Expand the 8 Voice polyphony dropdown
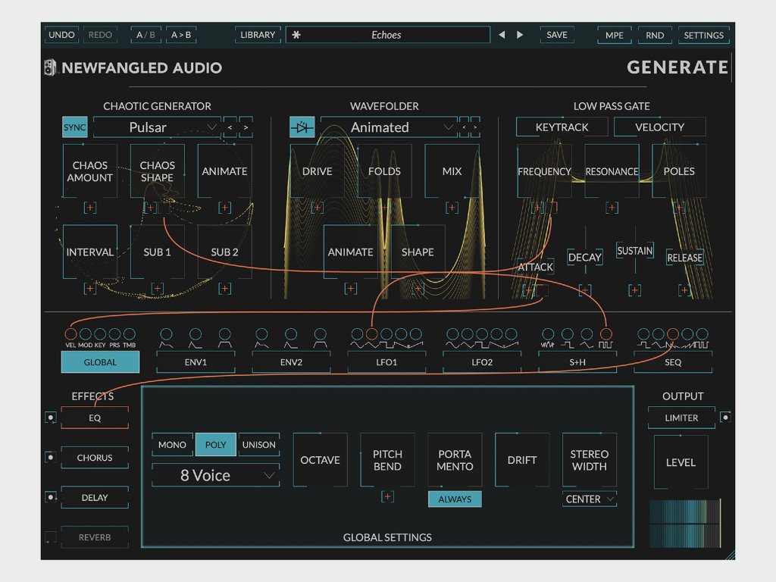 pos(215,475)
